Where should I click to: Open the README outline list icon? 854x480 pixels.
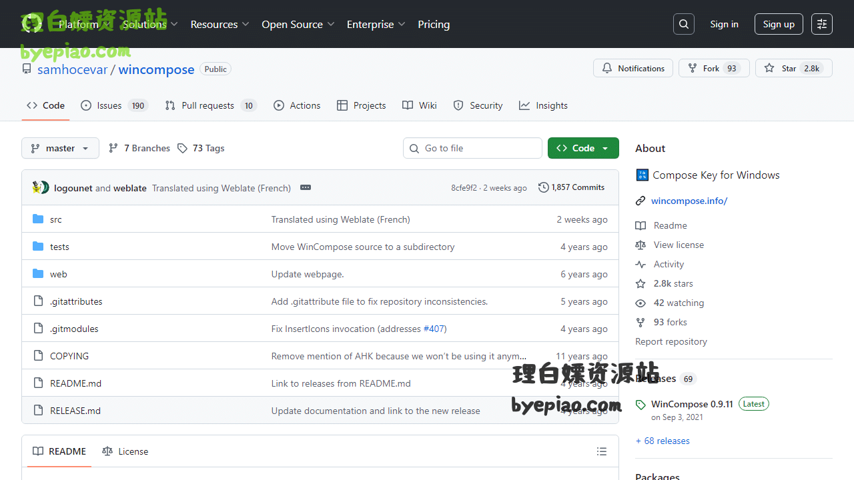pyautogui.click(x=602, y=451)
